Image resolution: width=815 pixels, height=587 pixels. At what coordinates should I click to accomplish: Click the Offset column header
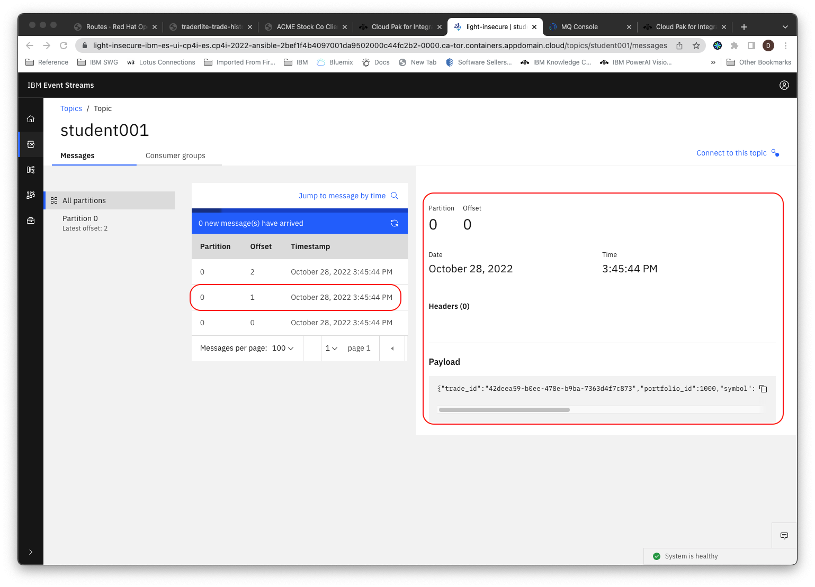[x=261, y=246]
